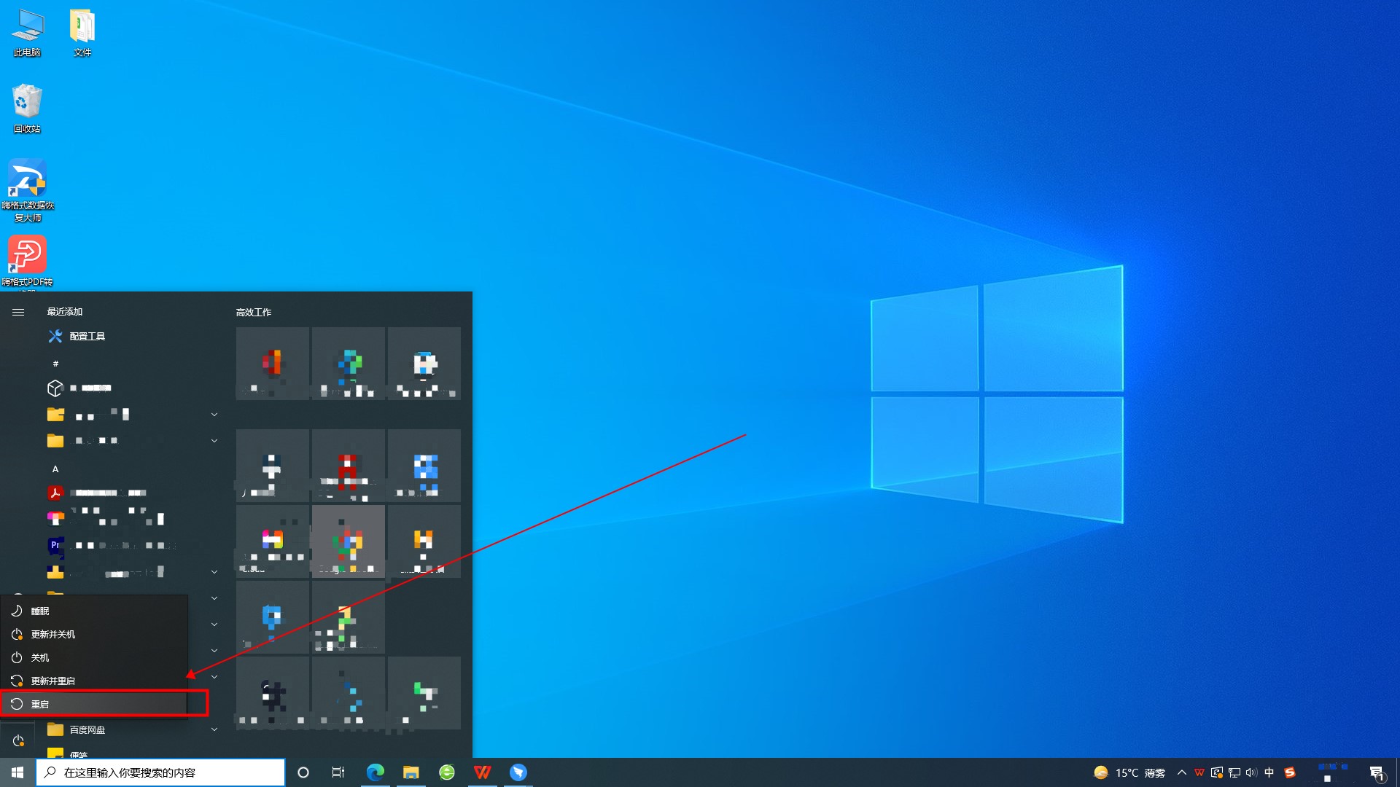This screenshot has width=1400, height=787.
Task: Click the 重启 (Restart) option
Action: click(x=40, y=704)
